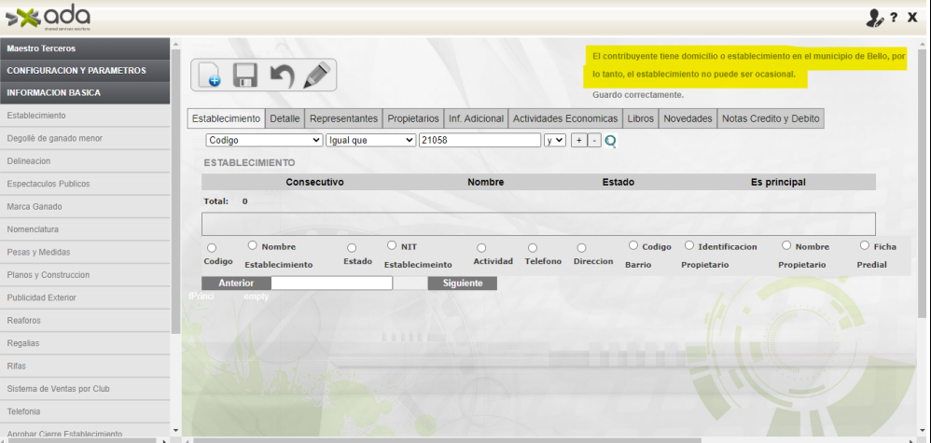Viewport: 931px width, 443px height.
Task: Click the New document icon
Action: coord(210,75)
